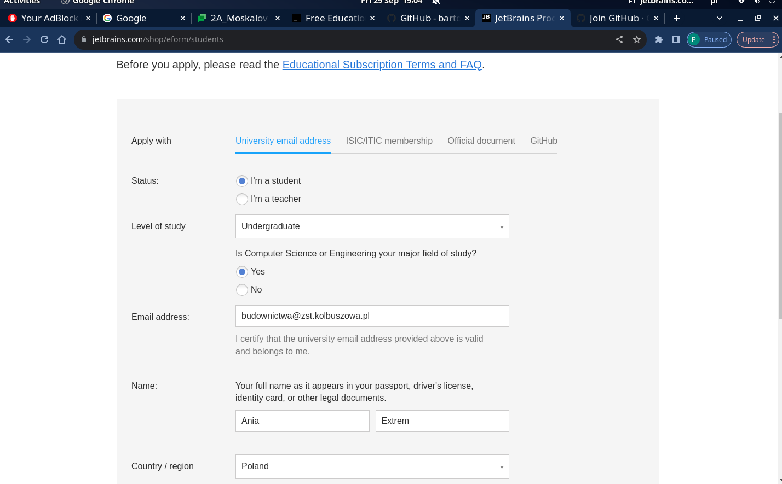Close the JetBrains Products tab
The image size is (782, 484).
coord(562,18)
